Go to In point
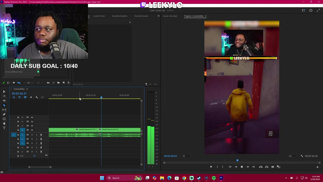This screenshot has height=182, width=323. point(230,167)
